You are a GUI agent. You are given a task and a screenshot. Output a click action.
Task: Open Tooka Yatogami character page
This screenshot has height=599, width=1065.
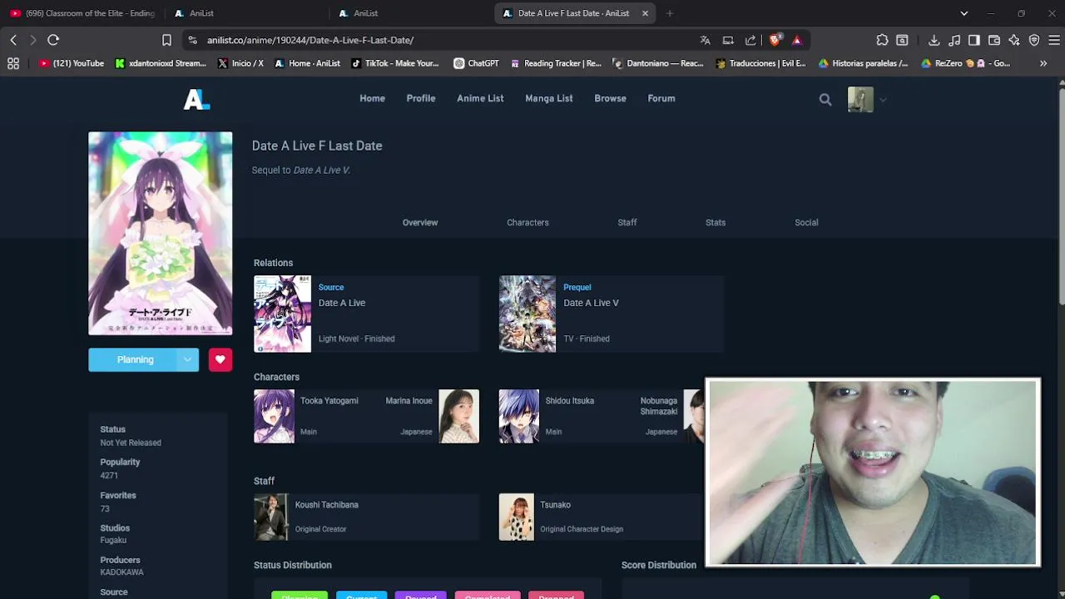click(x=329, y=401)
